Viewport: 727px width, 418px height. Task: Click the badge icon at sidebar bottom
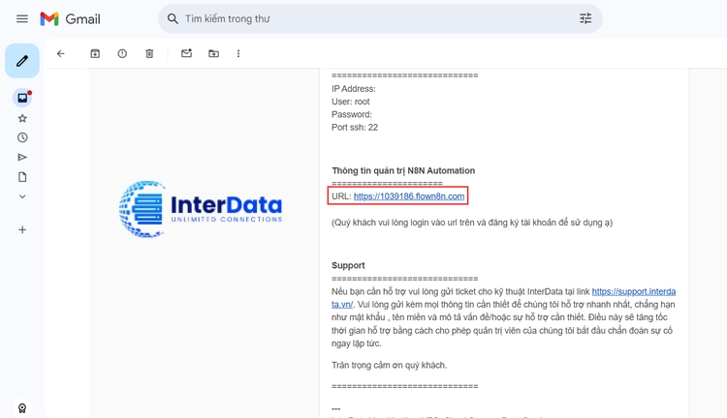[22, 408]
